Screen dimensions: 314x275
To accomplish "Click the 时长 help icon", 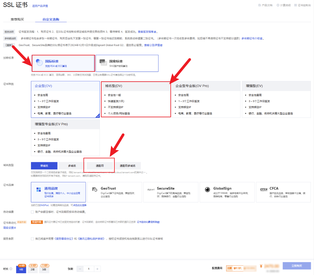I will pyautogui.click(x=11, y=269).
